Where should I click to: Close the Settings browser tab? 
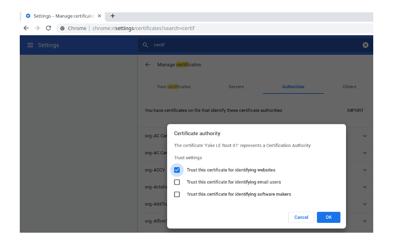coord(99,16)
